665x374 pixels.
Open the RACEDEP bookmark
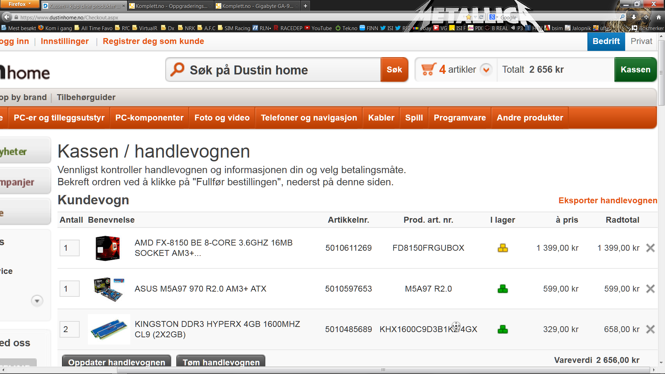coord(288,28)
